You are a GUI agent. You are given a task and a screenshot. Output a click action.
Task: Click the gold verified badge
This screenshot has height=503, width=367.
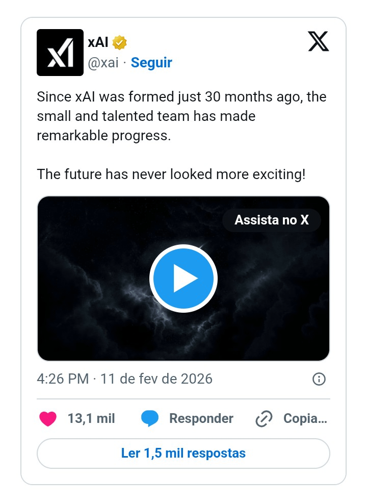point(119,43)
